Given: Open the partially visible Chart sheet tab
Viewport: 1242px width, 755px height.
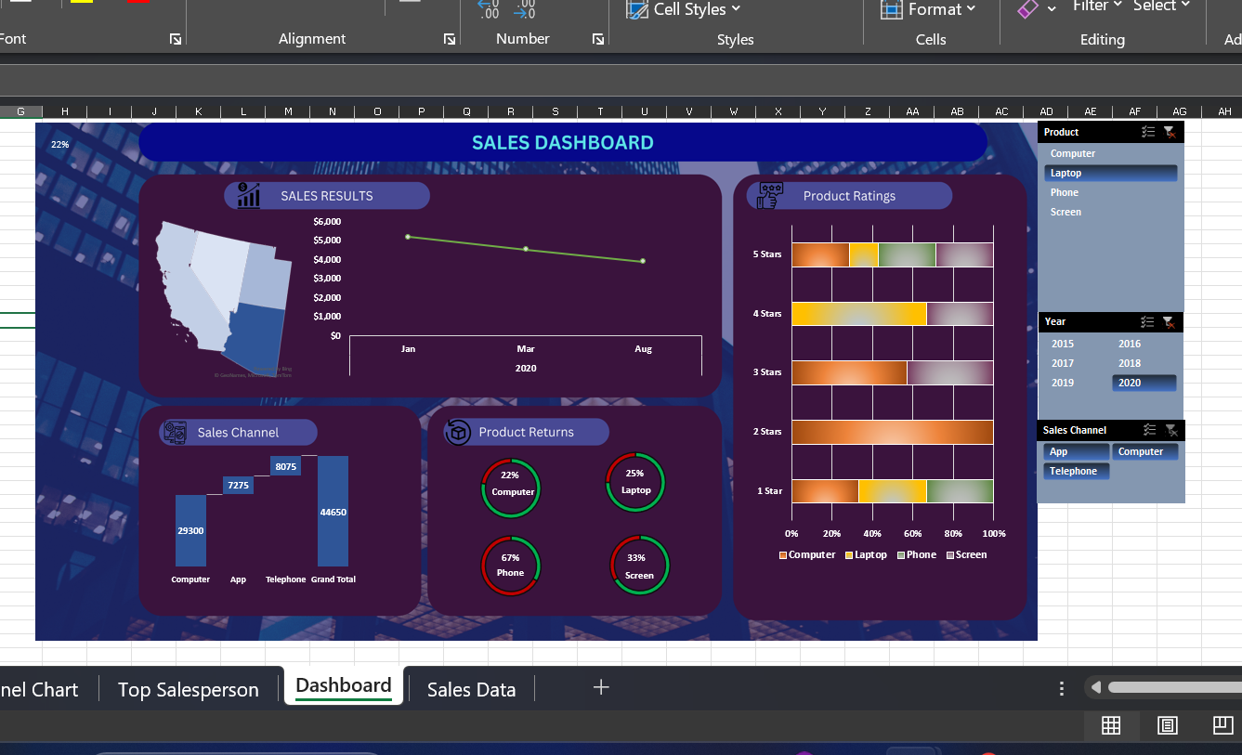Looking at the screenshot, I should (40, 690).
